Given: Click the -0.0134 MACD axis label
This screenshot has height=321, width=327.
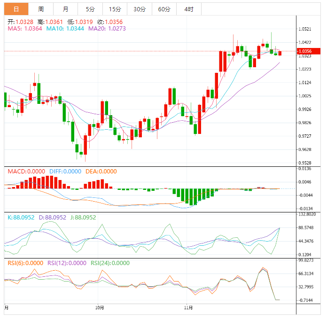Looking at the screenshot, I should click(305, 209).
